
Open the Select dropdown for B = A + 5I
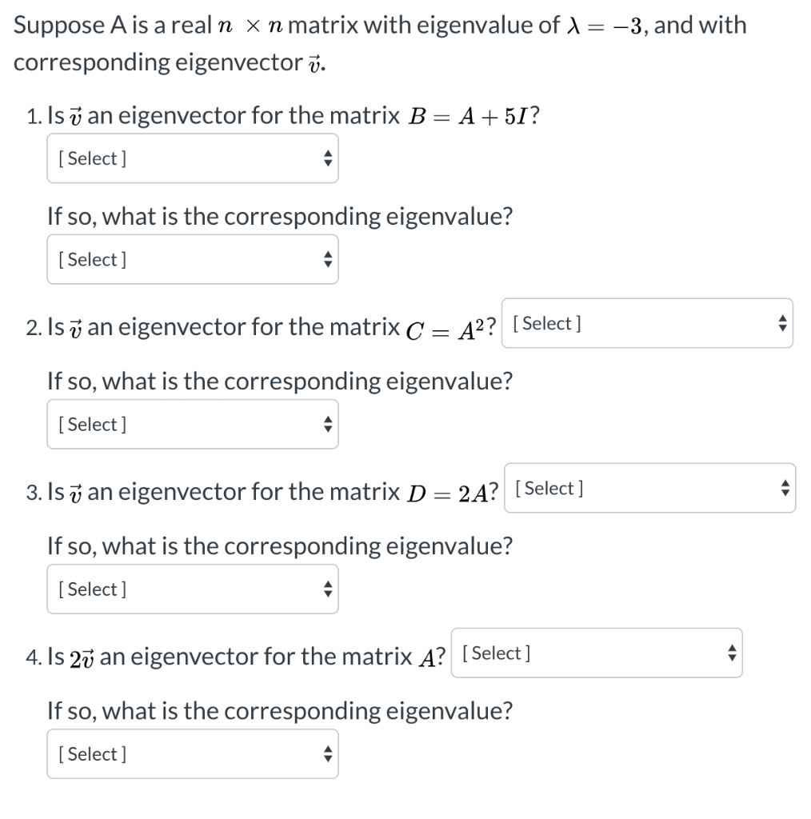tap(192, 158)
